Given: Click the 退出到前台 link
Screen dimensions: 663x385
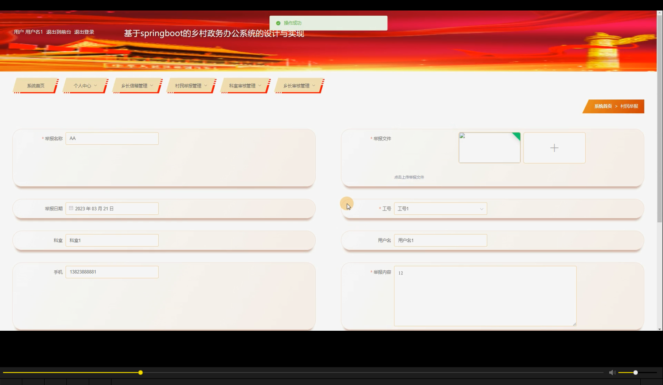Looking at the screenshot, I should [59, 32].
